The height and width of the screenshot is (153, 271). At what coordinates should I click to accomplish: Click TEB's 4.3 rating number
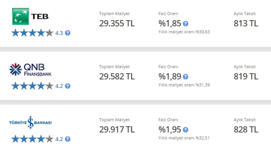(59, 33)
